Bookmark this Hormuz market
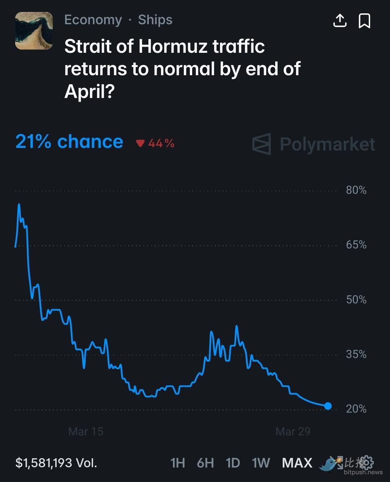This screenshot has width=390, height=482. click(364, 21)
